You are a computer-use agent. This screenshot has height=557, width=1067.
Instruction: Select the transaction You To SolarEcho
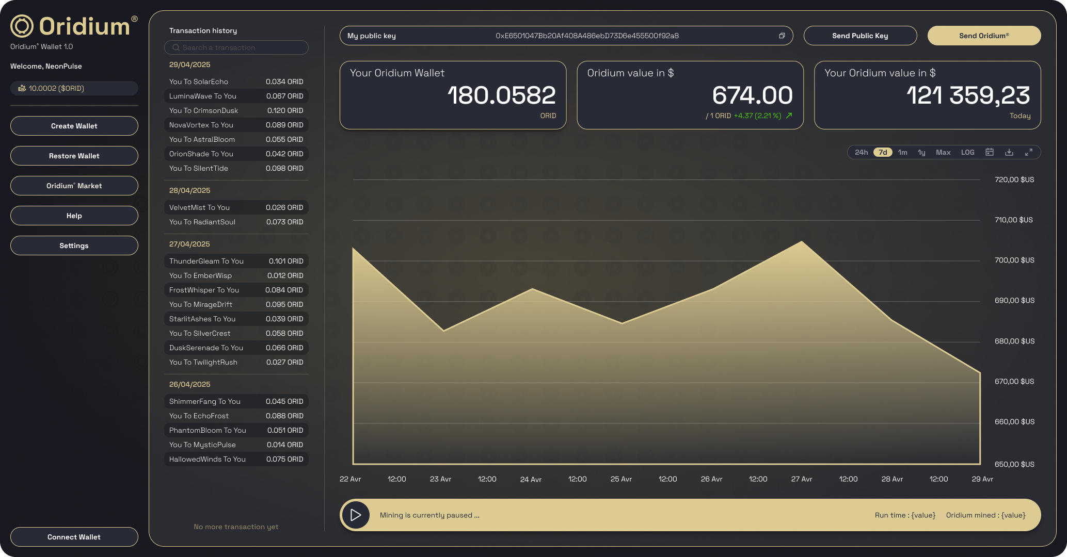coord(236,81)
